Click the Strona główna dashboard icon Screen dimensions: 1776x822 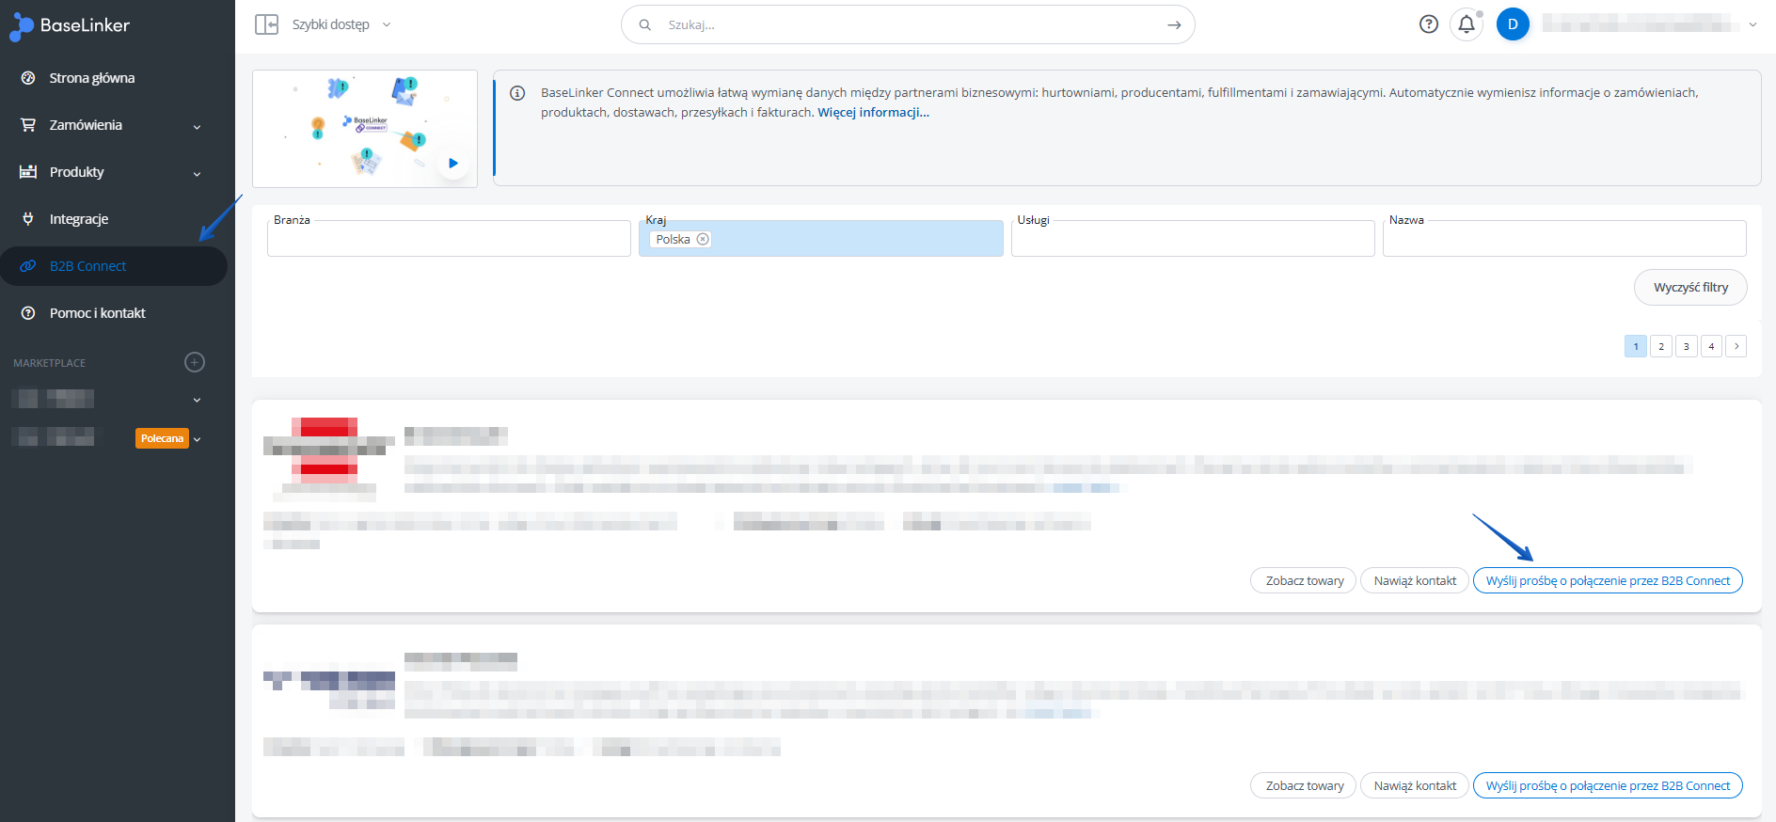tap(28, 78)
